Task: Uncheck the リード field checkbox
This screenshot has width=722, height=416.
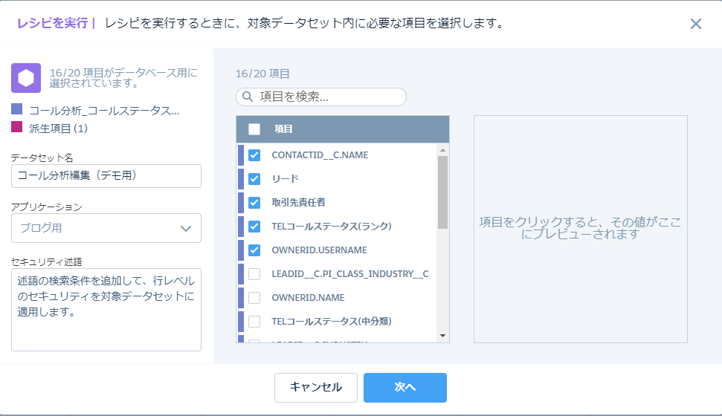Action: 254,179
